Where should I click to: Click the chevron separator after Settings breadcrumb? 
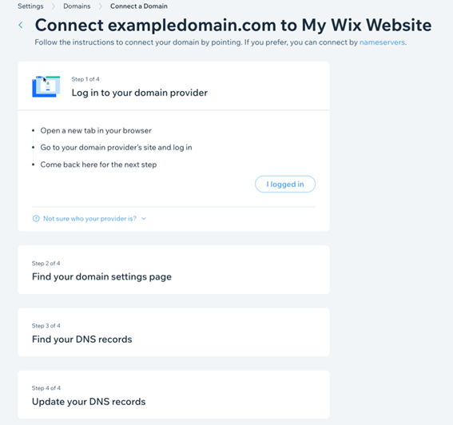[x=54, y=6]
